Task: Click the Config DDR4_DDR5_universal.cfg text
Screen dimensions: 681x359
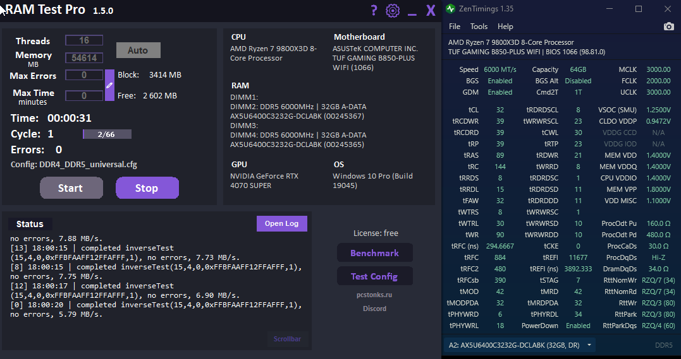Action: [x=74, y=164]
